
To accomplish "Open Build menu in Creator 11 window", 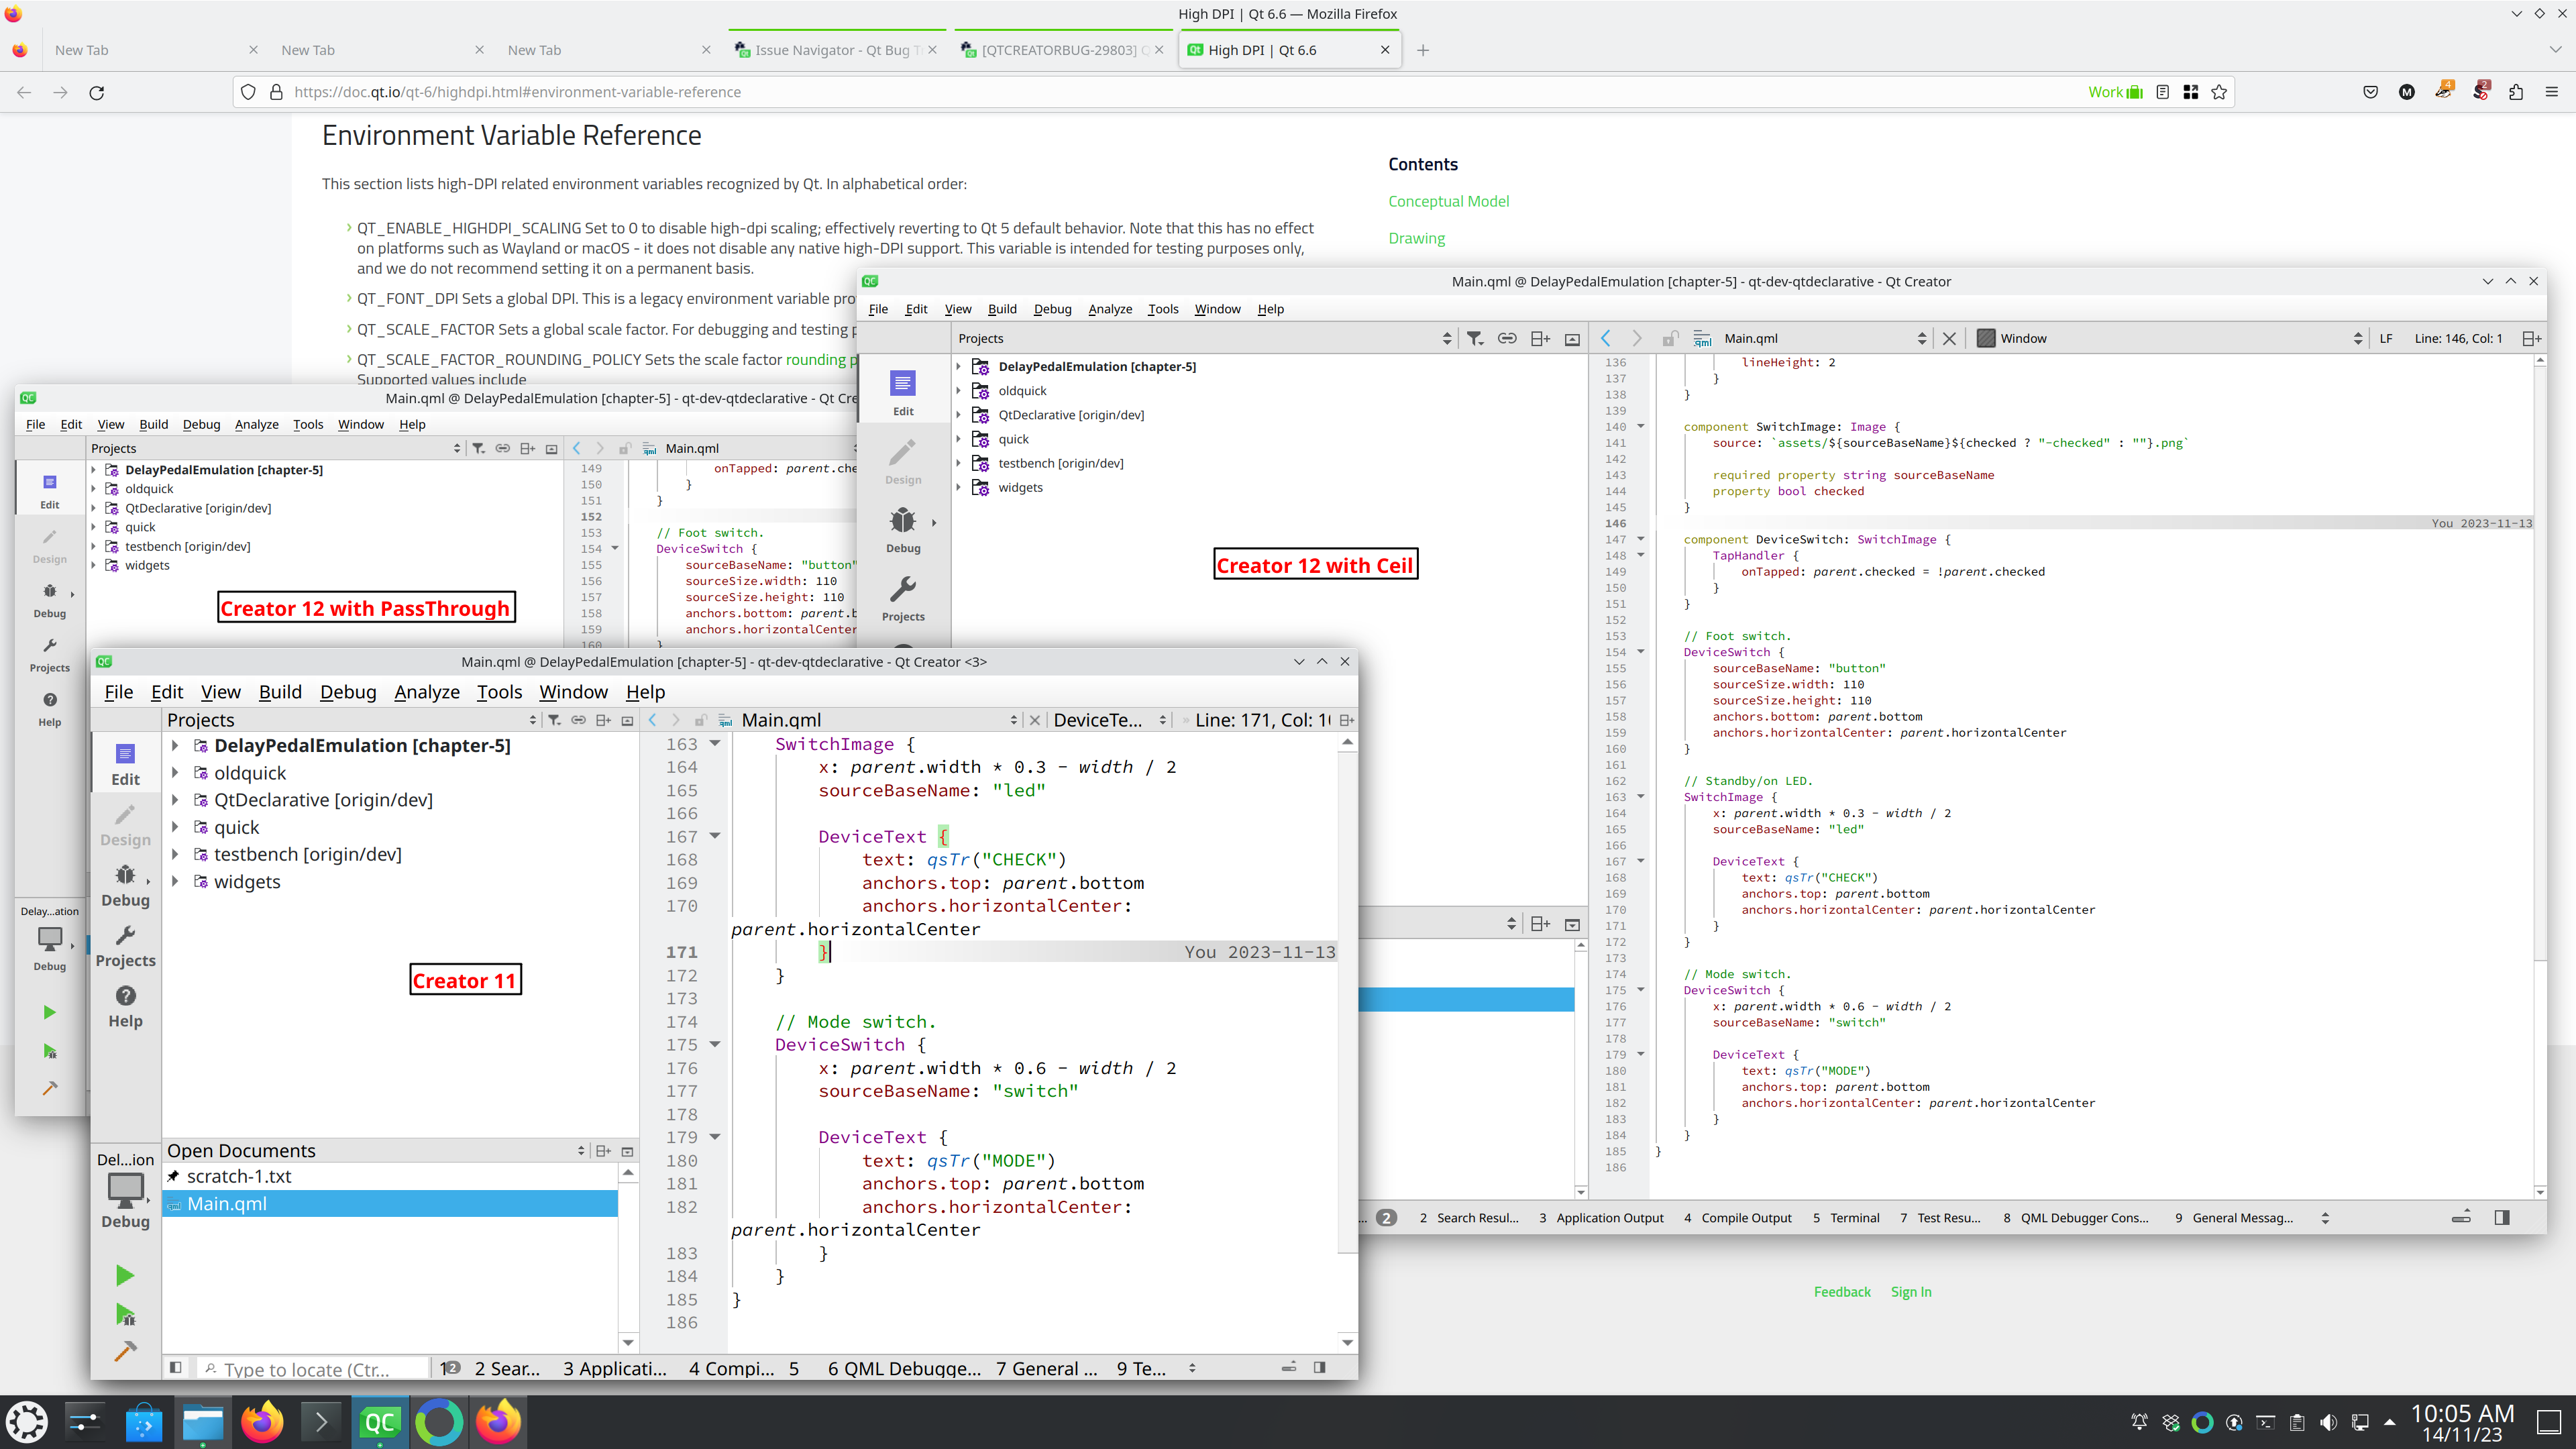I will point(280,692).
